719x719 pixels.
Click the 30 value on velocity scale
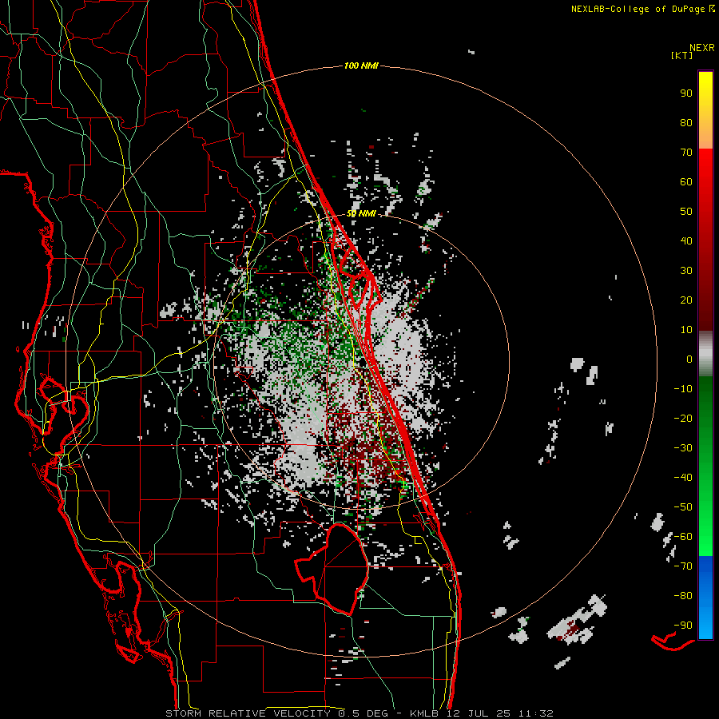(686, 271)
